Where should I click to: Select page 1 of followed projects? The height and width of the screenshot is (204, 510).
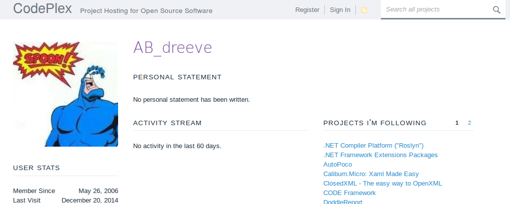coord(457,123)
